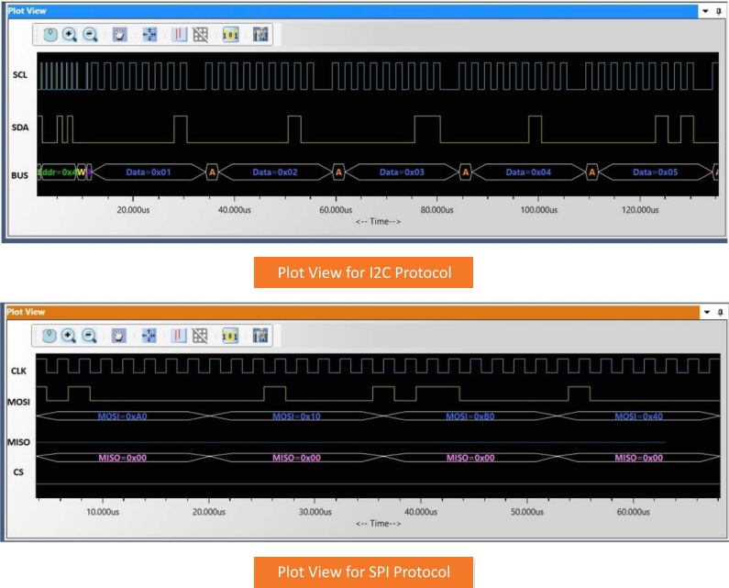The height and width of the screenshot is (588, 729).
Task: Click the 60.000us time axis label in I2C plot
Action: tap(336, 210)
